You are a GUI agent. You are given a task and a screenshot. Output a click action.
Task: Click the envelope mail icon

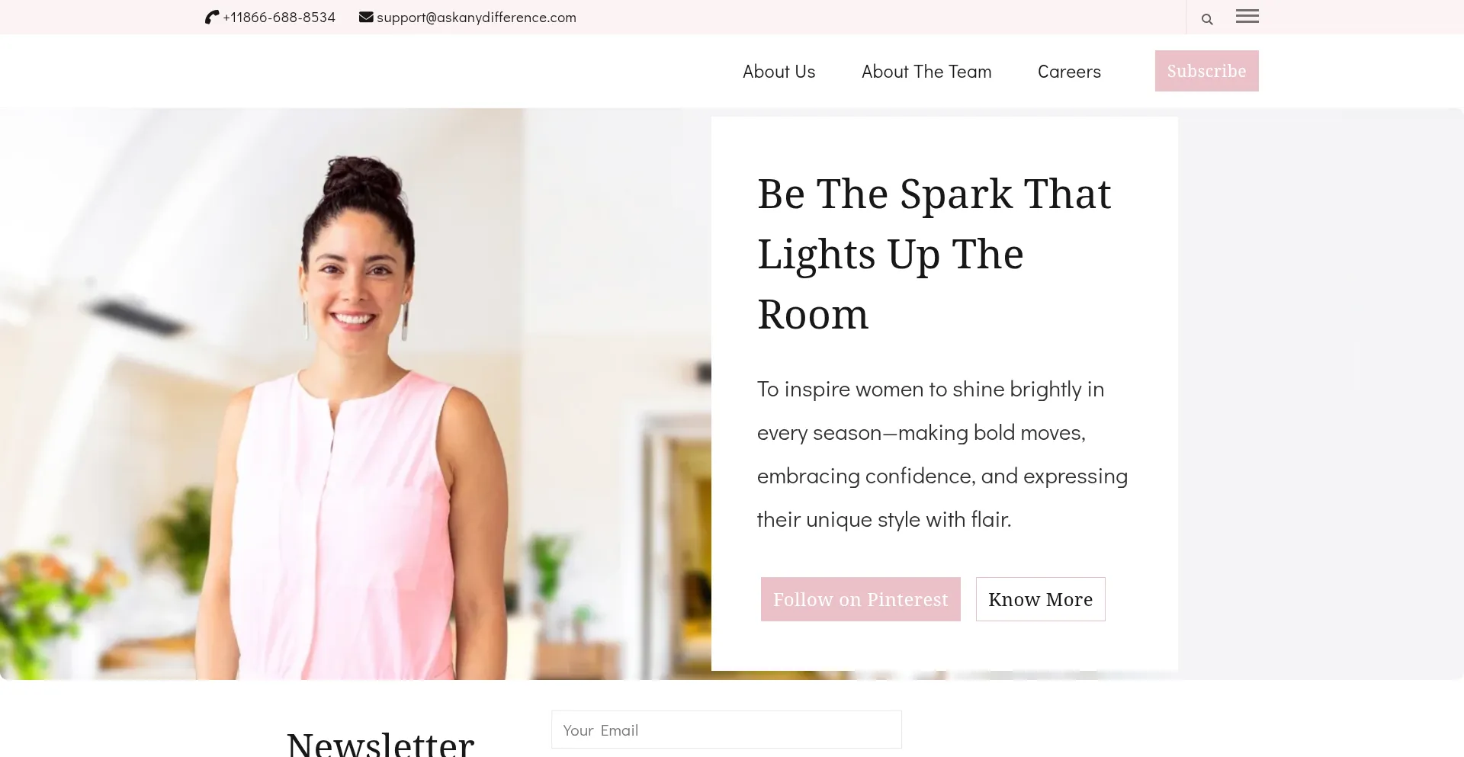(366, 17)
